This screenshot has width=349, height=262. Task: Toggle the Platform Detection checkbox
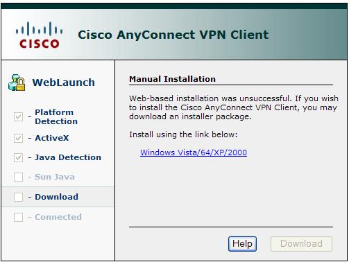tap(18, 116)
